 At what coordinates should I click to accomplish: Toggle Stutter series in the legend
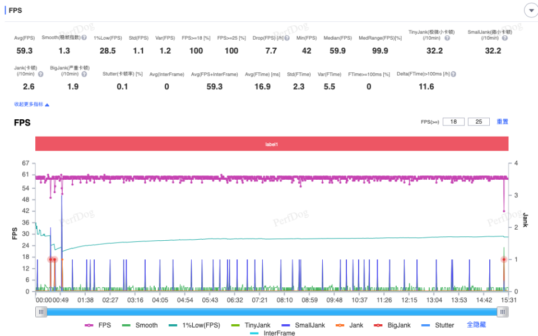[x=438, y=325]
